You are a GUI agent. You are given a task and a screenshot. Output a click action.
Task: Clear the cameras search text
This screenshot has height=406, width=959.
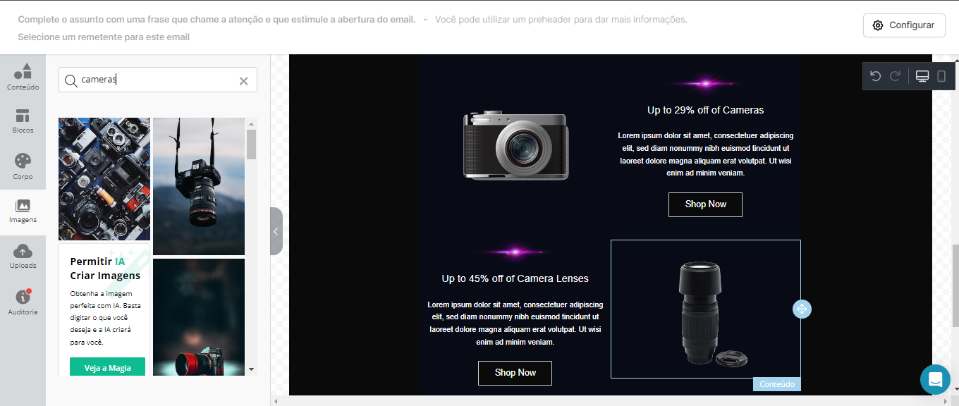[x=243, y=80]
